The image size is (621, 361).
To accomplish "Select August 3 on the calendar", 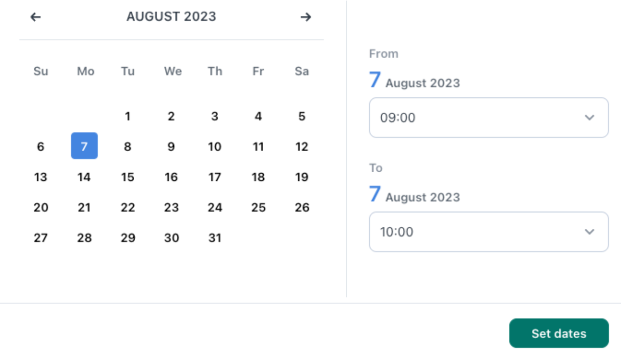I will tap(214, 116).
